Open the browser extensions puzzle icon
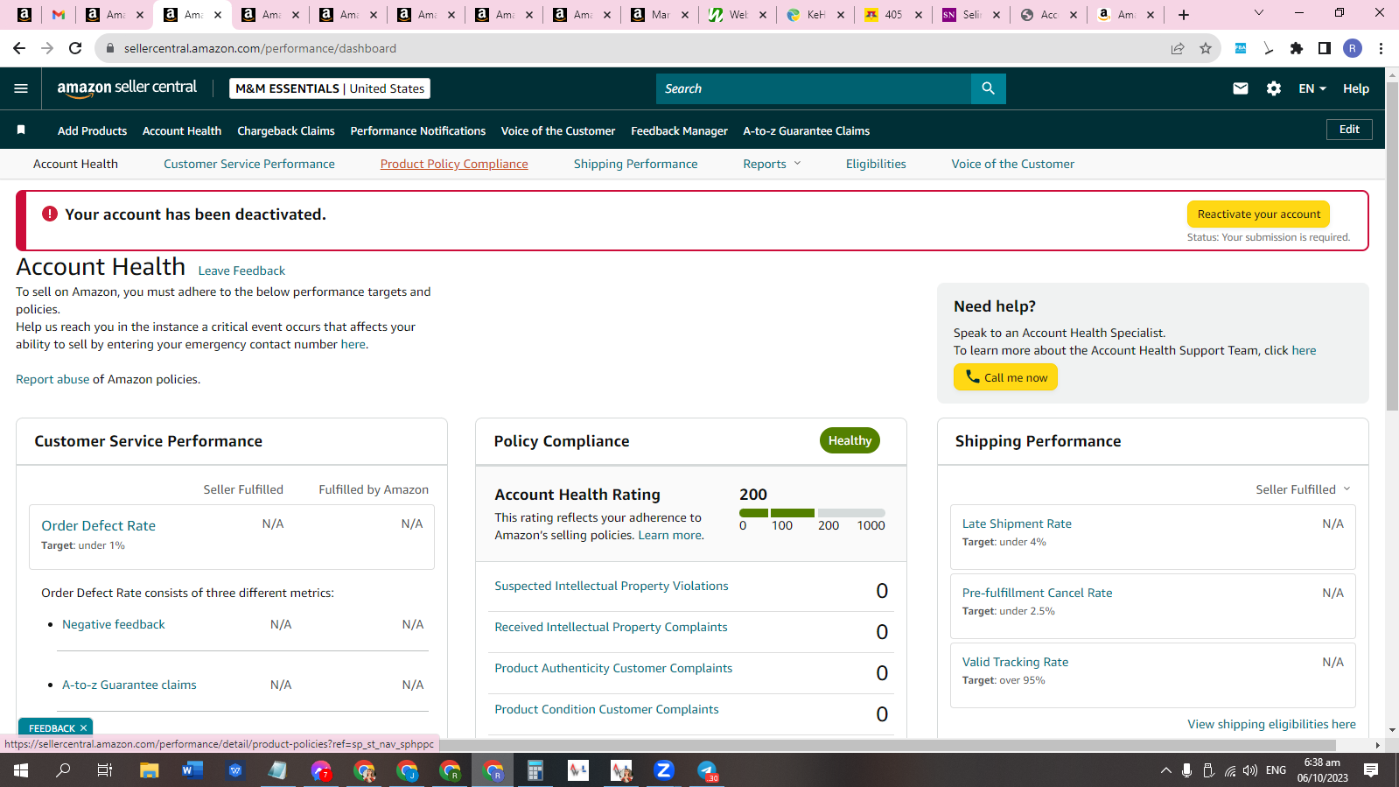Screen dimensions: 1399x787 click(x=1297, y=48)
